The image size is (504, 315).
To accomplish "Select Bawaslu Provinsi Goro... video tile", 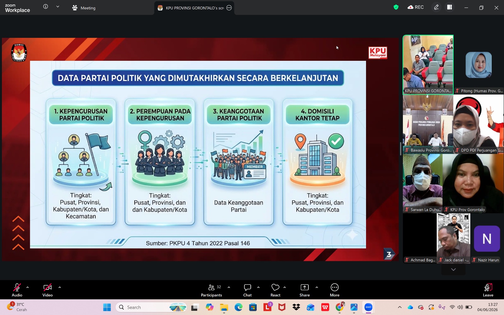I will (x=428, y=124).
